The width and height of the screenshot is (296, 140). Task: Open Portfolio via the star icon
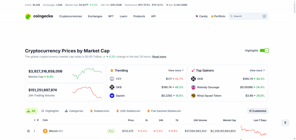pyautogui.click(x=212, y=16)
